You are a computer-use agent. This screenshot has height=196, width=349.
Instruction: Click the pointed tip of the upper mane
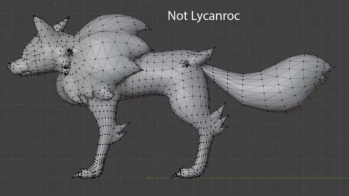151,29
